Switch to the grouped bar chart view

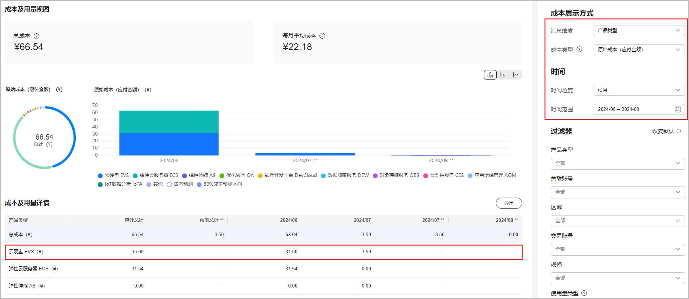503,75
